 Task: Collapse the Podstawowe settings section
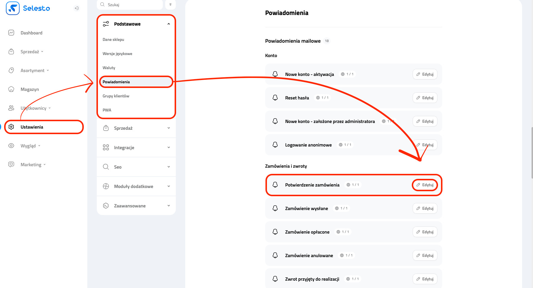[168, 24]
